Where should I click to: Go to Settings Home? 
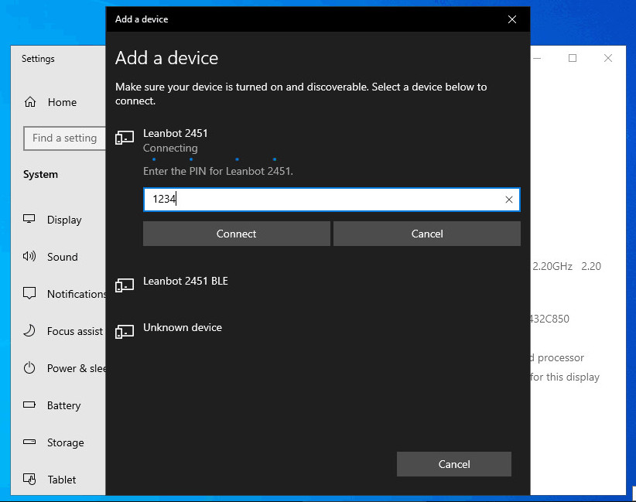point(62,102)
